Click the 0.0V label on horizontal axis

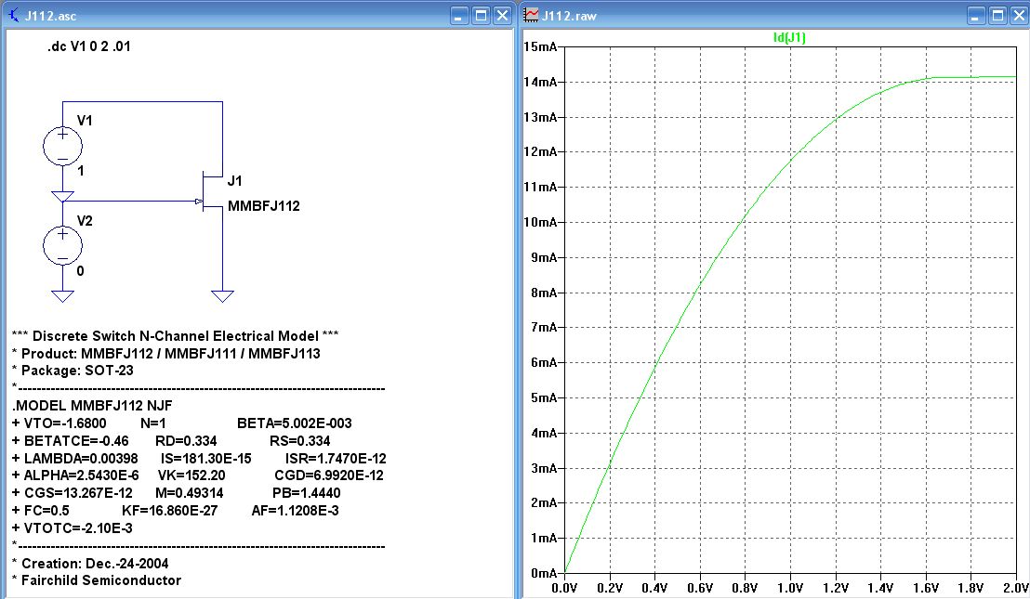[x=564, y=588]
